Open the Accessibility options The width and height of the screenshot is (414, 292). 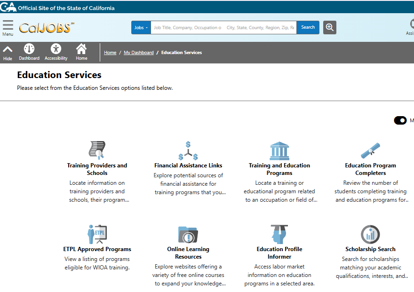[x=56, y=52]
